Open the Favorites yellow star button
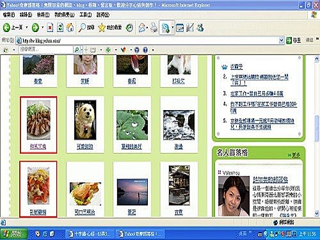The height and width of the screenshot is (240, 320). point(109,28)
